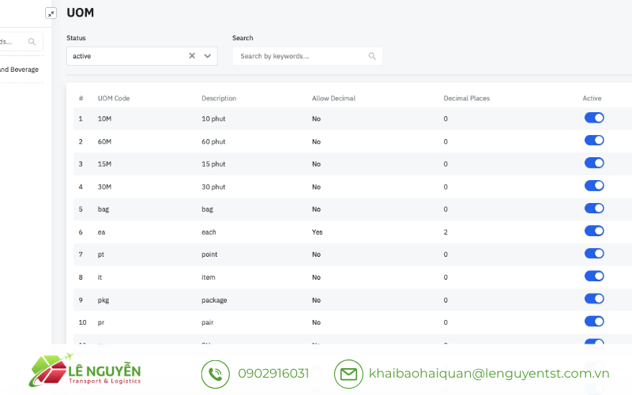Toggle Active switch for 10M row
This screenshot has height=395, width=632.
tap(594, 118)
